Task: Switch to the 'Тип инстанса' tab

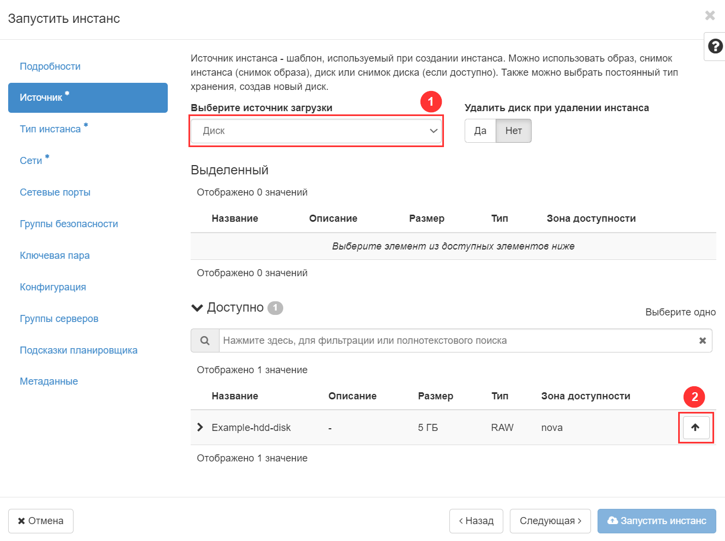Action: click(50, 129)
